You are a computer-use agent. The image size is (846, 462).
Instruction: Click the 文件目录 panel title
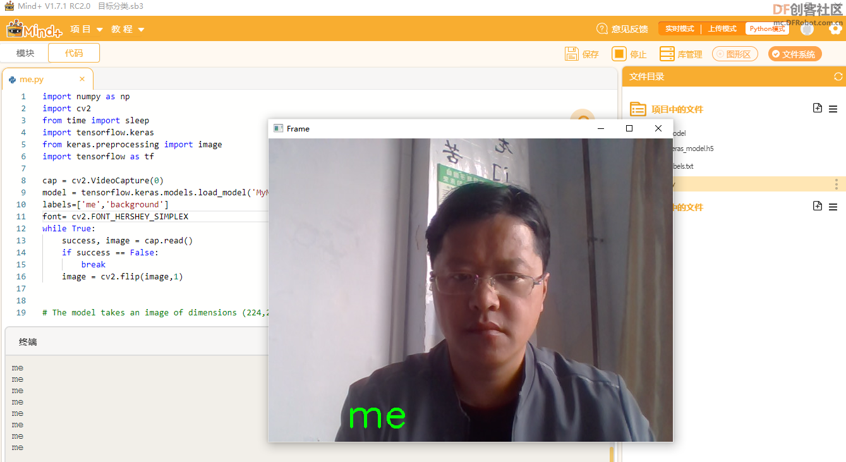pyautogui.click(x=647, y=76)
